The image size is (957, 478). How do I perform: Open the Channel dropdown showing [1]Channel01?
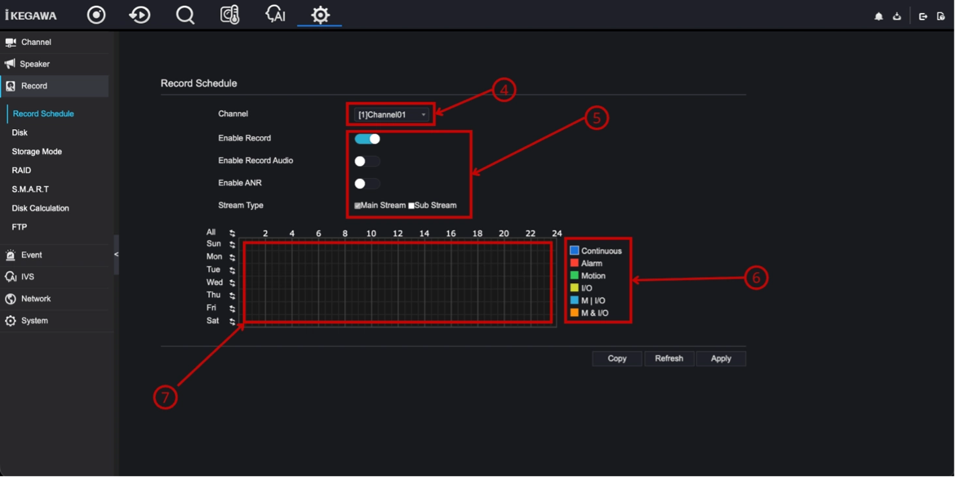(392, 115)
